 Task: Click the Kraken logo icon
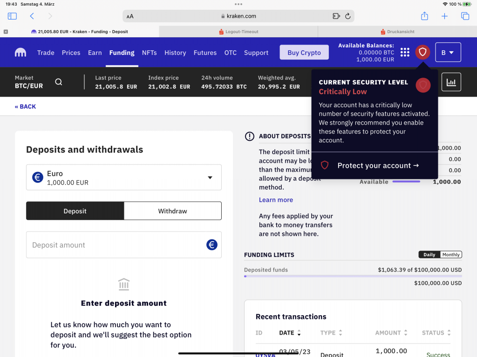20,53
